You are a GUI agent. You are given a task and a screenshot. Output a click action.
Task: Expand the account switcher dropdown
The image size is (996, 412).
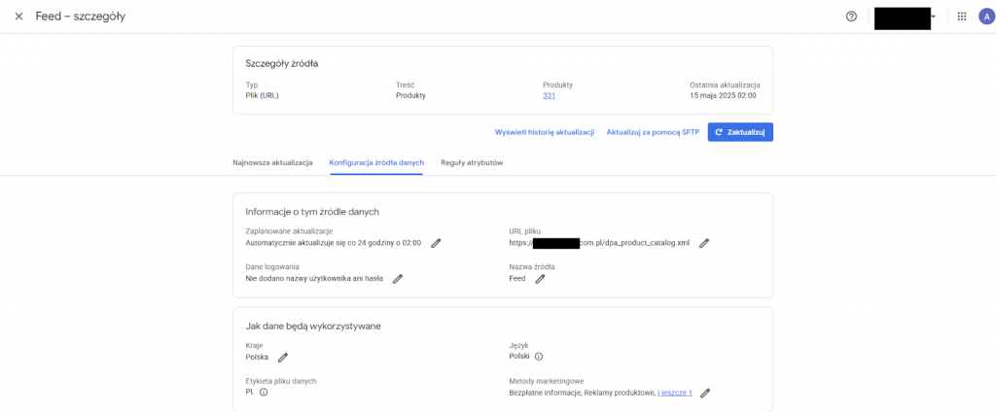click(934, 17)
